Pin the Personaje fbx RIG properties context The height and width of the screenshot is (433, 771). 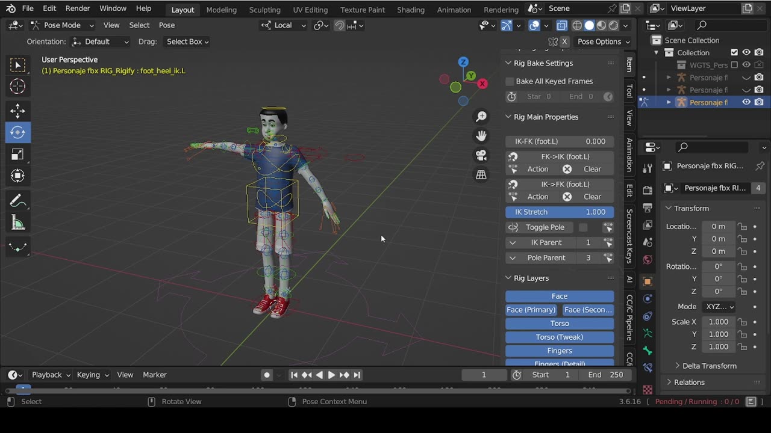[760, 166]
